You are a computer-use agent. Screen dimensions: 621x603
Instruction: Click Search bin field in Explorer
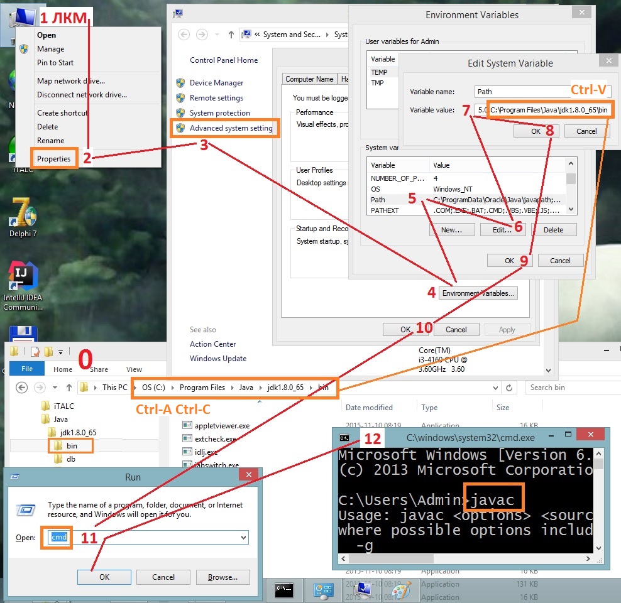tap(573, 388)
